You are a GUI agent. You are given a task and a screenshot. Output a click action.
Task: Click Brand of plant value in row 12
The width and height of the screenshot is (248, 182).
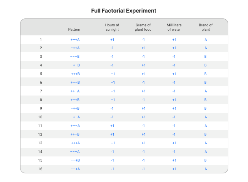coord(205,134)
